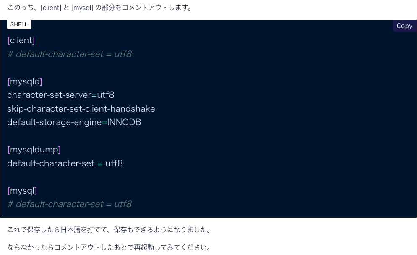Click the character-set-server=utf8 line

click(61, 95)
